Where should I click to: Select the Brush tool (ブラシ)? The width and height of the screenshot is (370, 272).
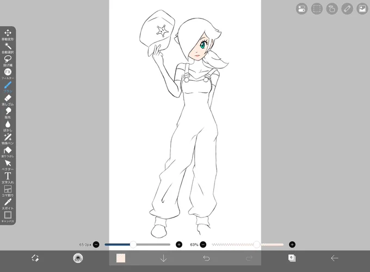[x=8, y=87]
